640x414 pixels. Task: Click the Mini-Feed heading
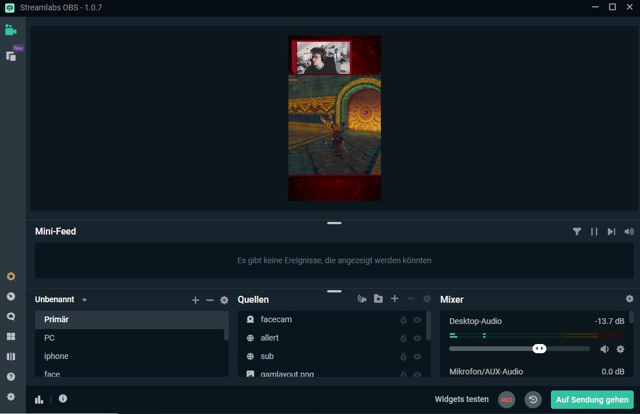56,232
